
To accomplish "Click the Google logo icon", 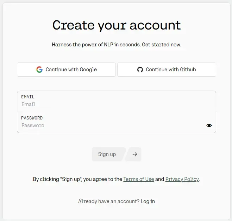I will click(39, 70).
